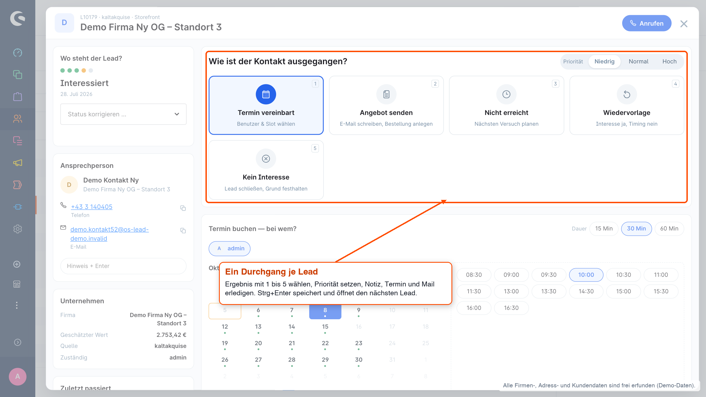Select the admin user chip
The width and height of the screenshot is (706, 397).
tap(229, 248)
